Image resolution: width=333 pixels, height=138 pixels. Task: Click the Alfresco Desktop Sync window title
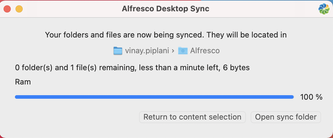pyautogui.click(x=166, y=9)
